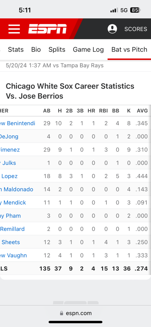The image size is (151, 327).
Task: Open the Splits tab
Action: [x=57, y=49]
